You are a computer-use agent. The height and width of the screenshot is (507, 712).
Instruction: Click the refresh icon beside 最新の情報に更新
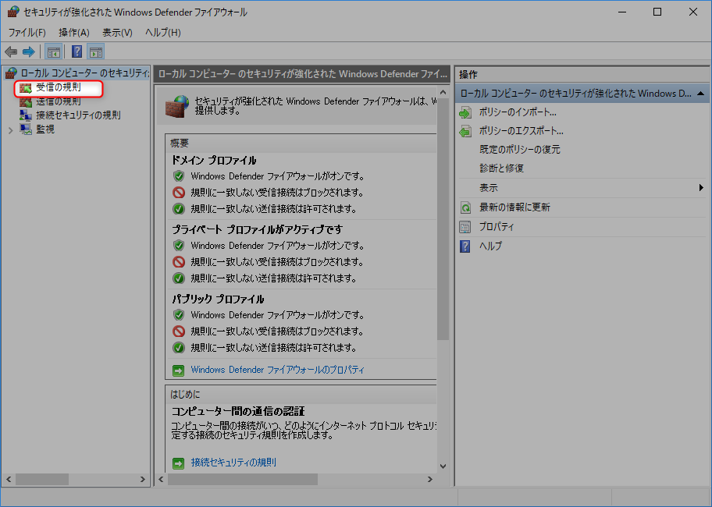[465, 207]
